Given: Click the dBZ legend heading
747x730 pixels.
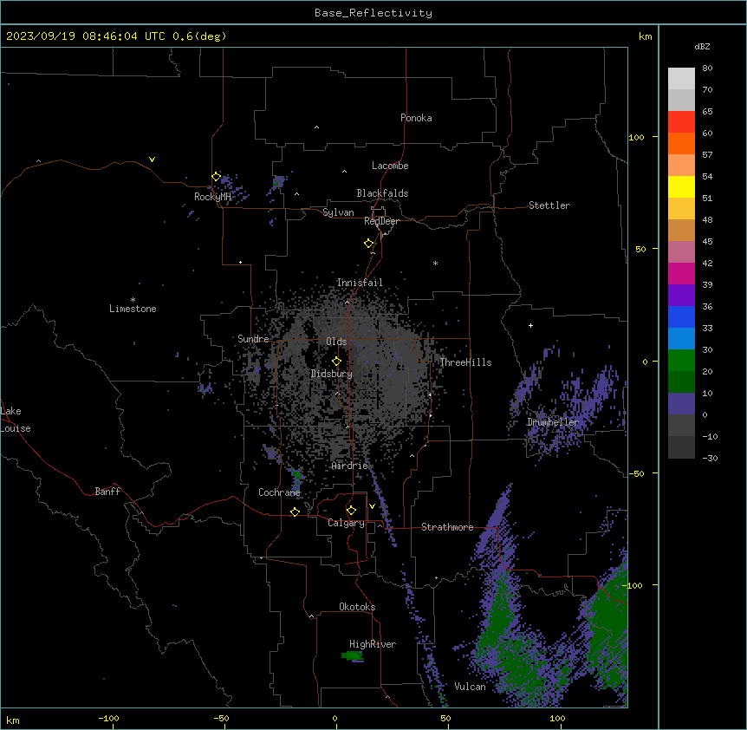Looking at the screenshot, I should click(702, 46).
